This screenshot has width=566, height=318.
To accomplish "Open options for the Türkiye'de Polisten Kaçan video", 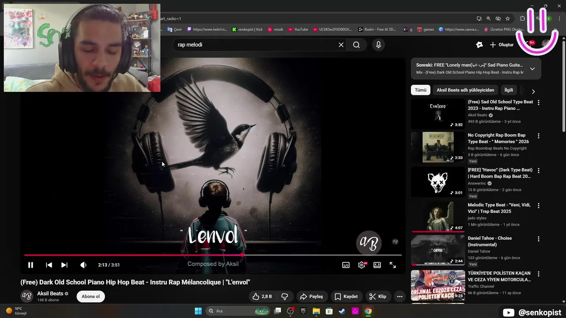I will pos(539,274).
